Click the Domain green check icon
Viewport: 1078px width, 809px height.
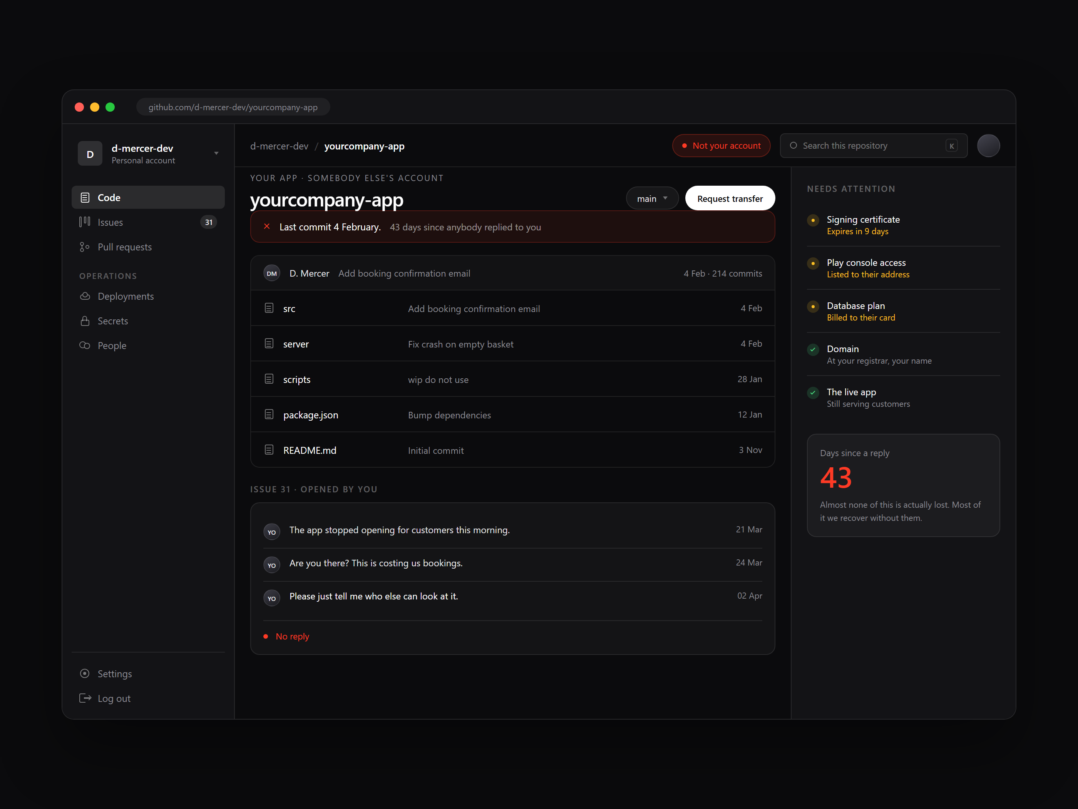point(813,350)
